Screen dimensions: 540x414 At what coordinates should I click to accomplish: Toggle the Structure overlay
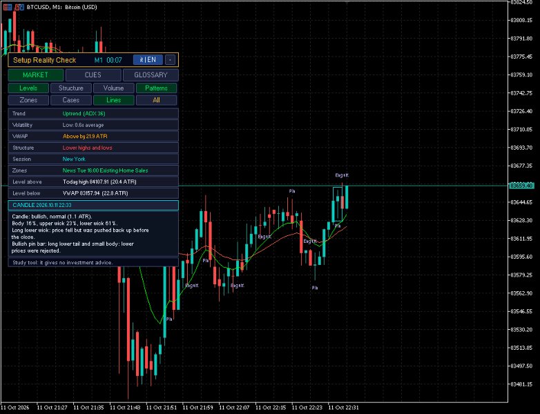click(71, 88)
